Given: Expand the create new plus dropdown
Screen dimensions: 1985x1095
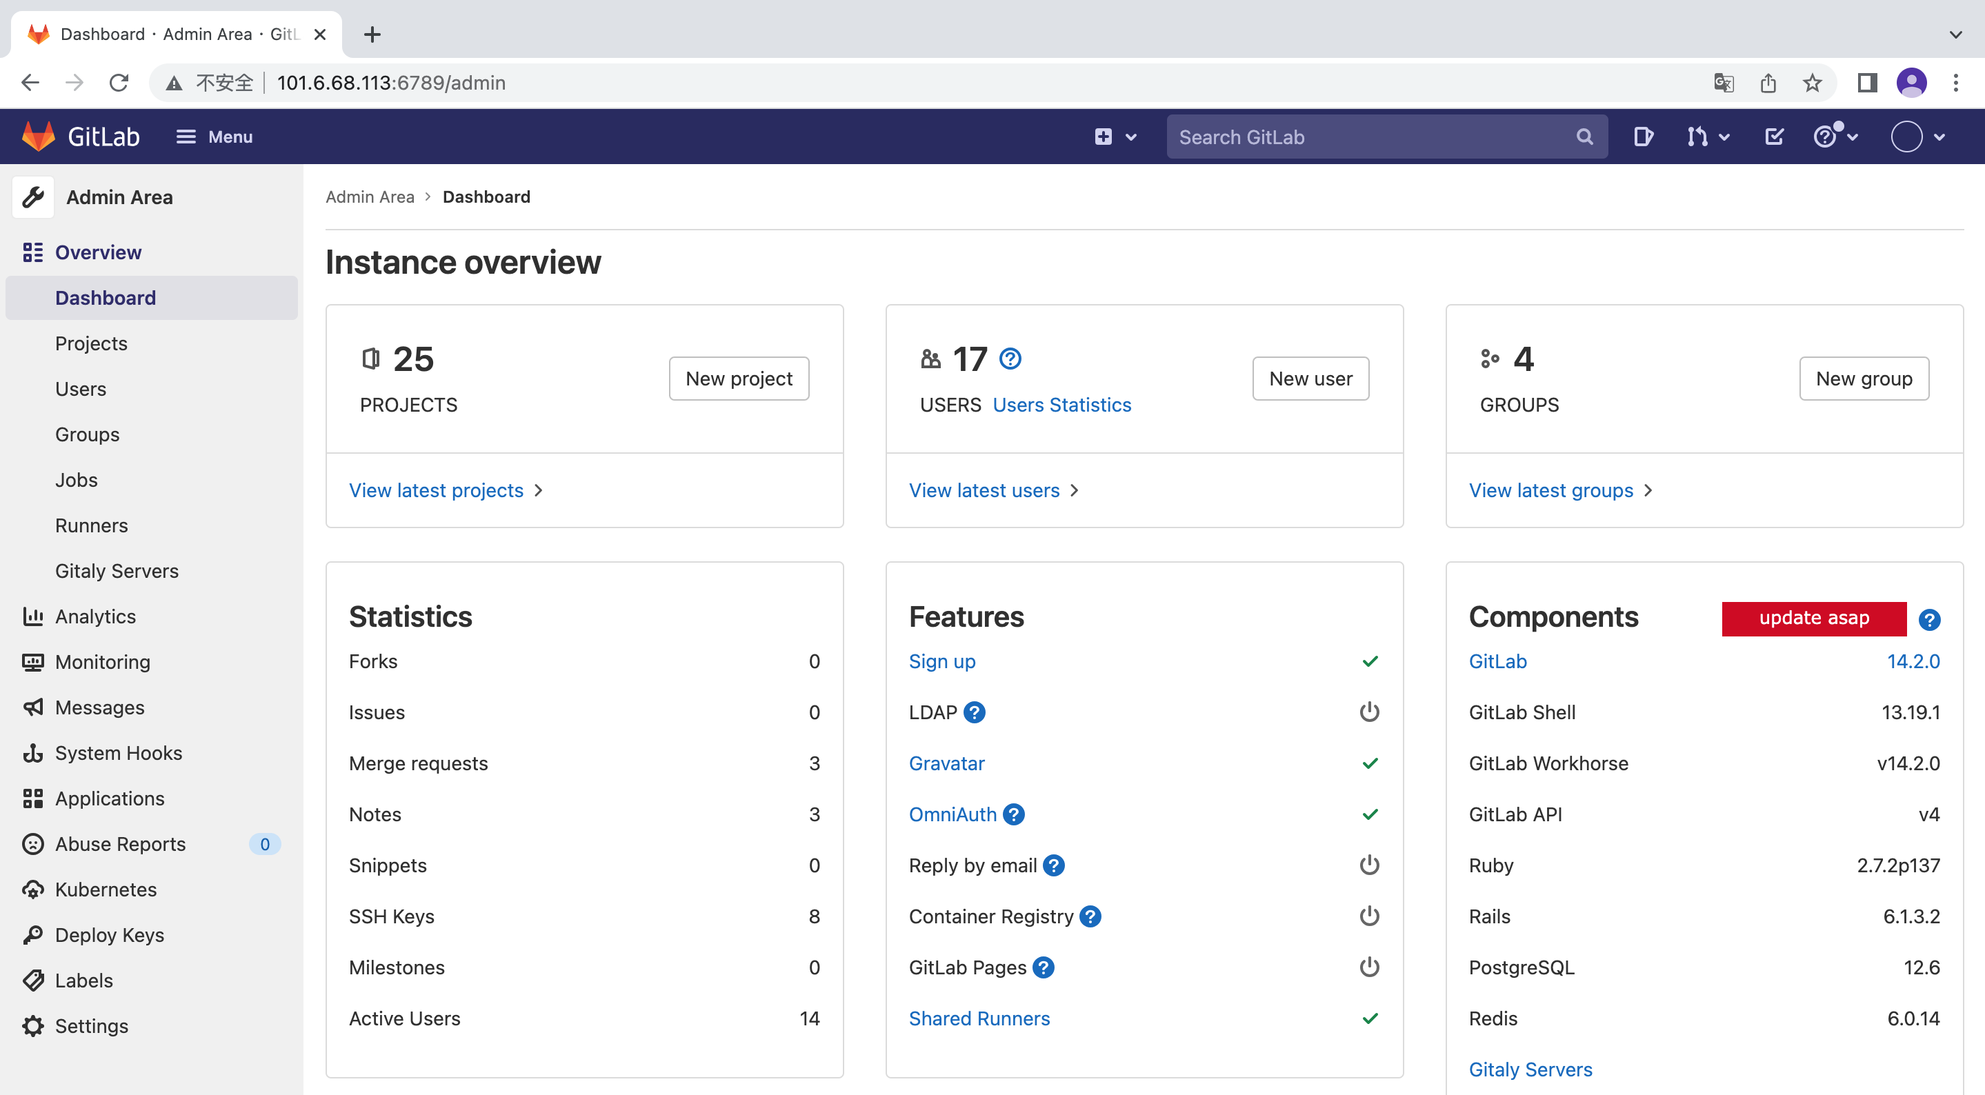Looking at the screenshot, I should 1115,137.
